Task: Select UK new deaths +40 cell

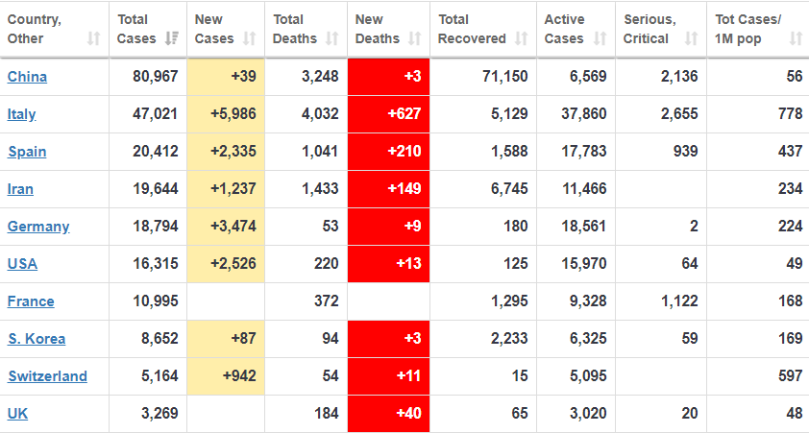Action: tap(388, 414)
